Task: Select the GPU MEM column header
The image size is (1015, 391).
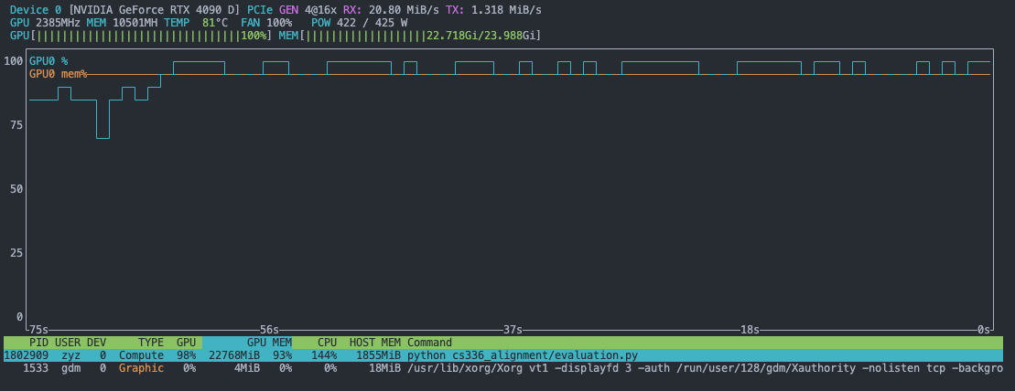Action: pyautogui.click(x=269, y=343)
